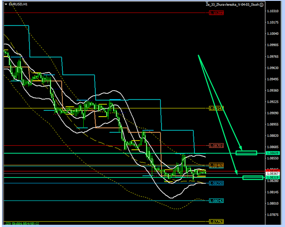285x227 pixels.
Task: Select the blue 1.08250 level label
Action: click(216, 183)
